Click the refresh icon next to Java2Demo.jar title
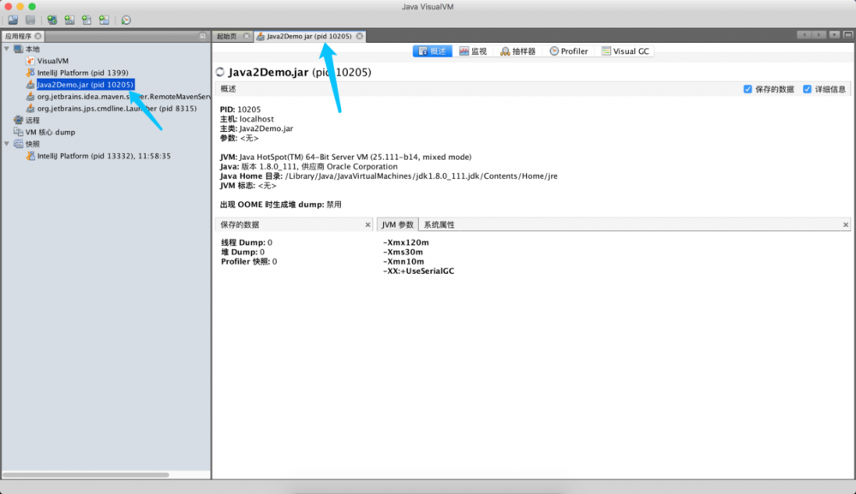The image size is (856, 494). coord(221,73)
